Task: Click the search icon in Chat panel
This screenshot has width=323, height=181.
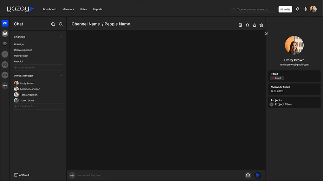Action: tap(61, 24)
